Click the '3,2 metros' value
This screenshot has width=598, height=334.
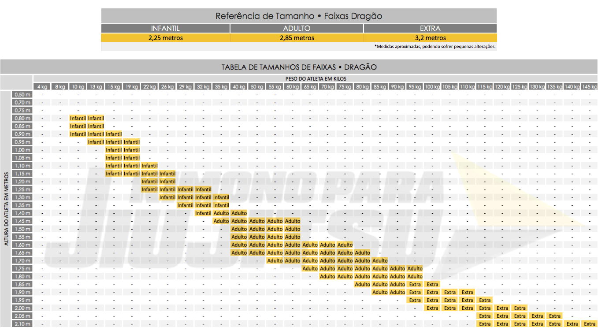430,38
